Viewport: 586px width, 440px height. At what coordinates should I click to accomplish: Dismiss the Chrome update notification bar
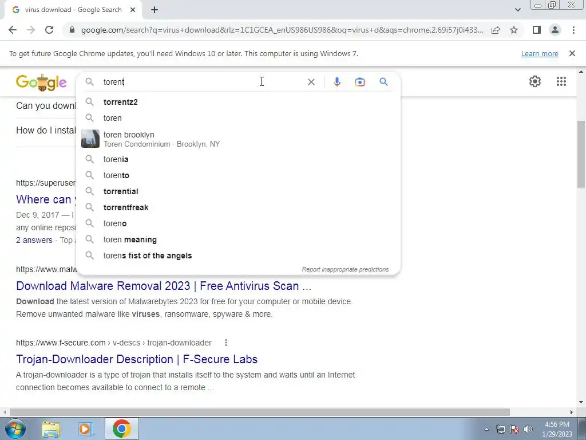click(572, 53)
